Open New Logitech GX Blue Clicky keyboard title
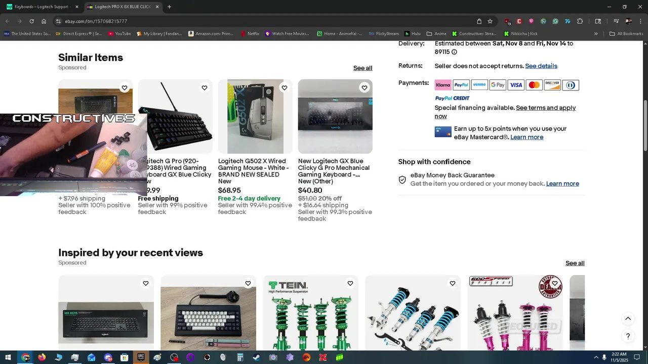This screenshot has height=364, width=648. tap(334, 171)
